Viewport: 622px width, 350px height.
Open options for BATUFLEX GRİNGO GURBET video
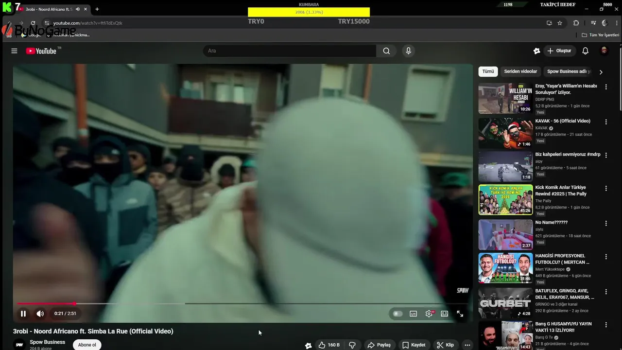point(606,292)
